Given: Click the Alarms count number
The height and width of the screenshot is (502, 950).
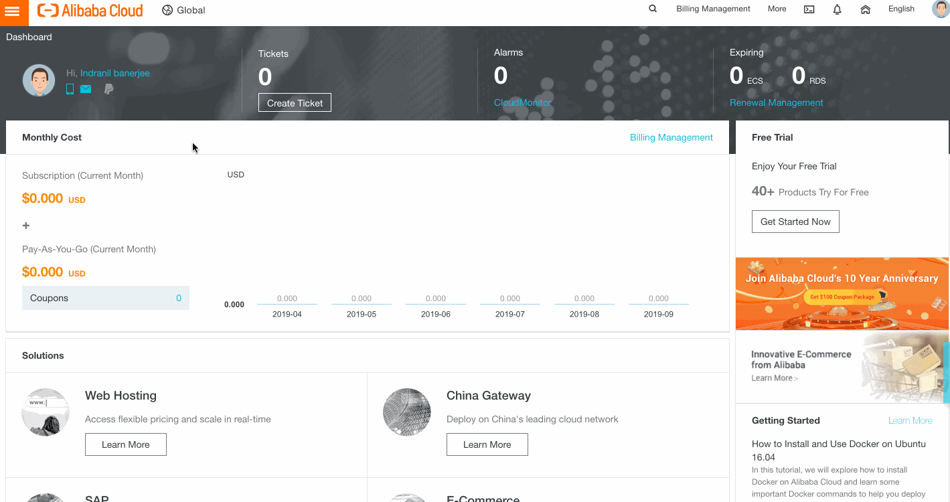Looking at the screenshot, I should point(501,76).
